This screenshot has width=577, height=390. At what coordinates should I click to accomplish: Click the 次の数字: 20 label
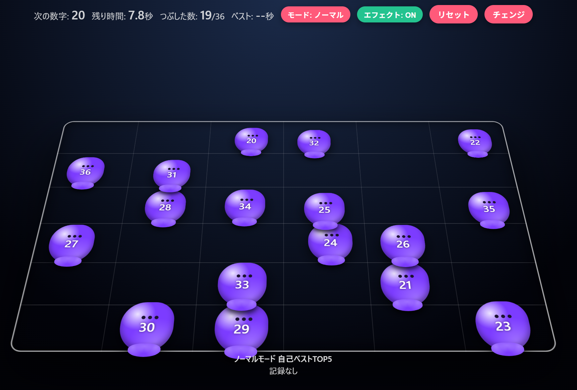click(x=59, y=15)
